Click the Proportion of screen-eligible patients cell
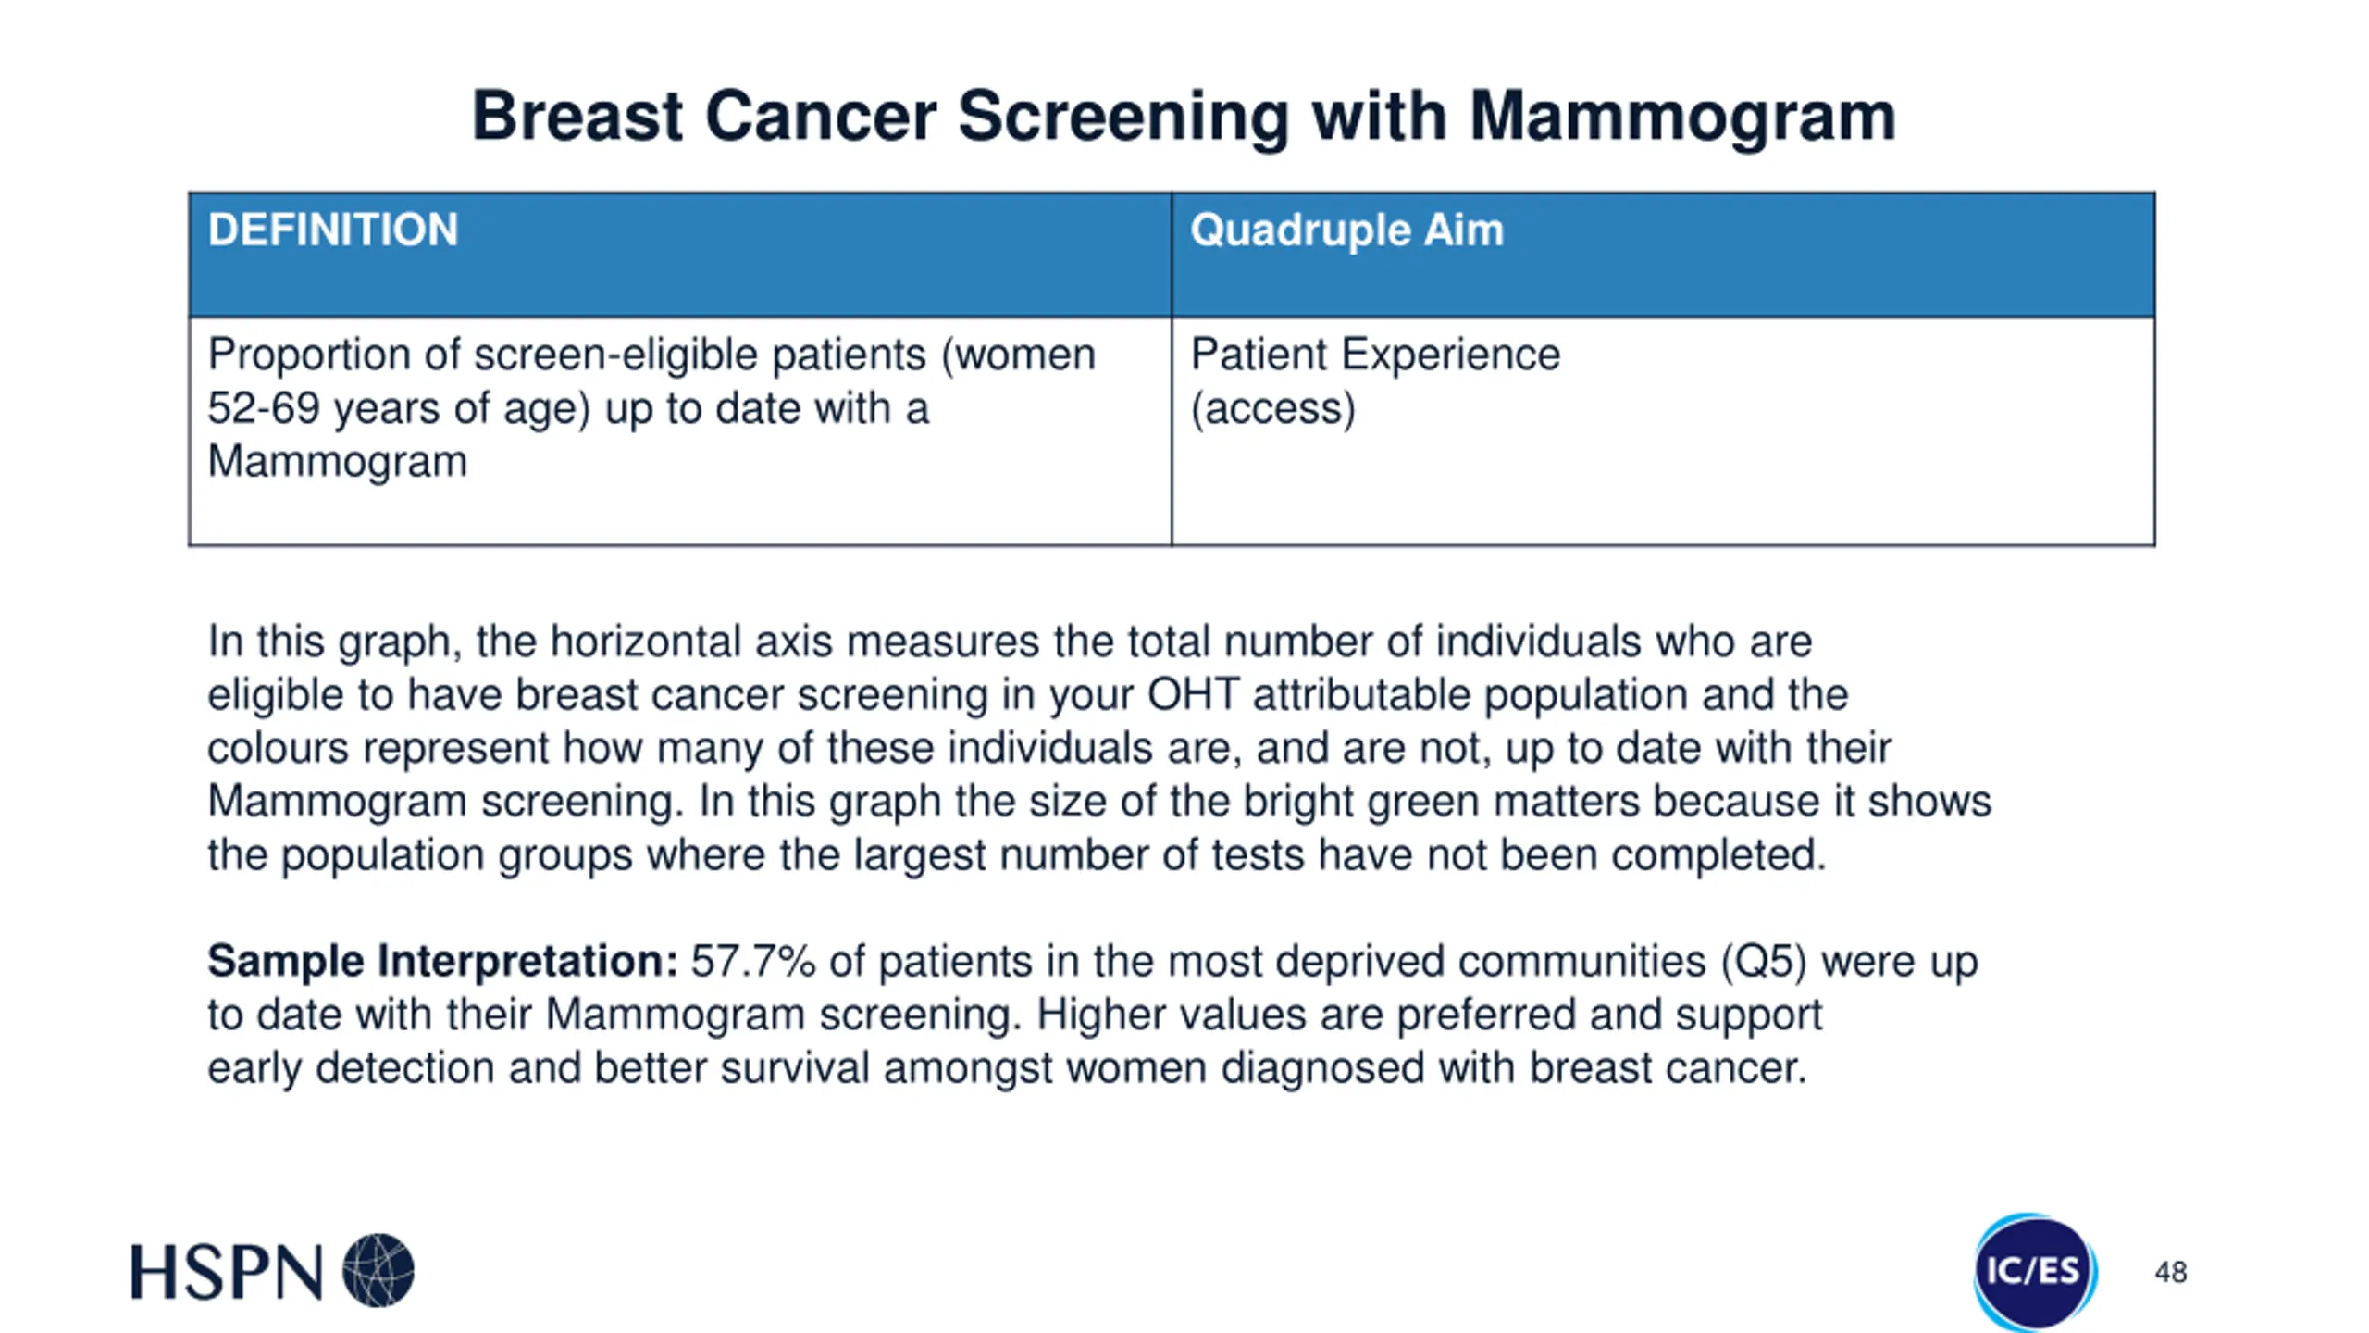Screen dimensions: 2369x1333 point(680,431)
